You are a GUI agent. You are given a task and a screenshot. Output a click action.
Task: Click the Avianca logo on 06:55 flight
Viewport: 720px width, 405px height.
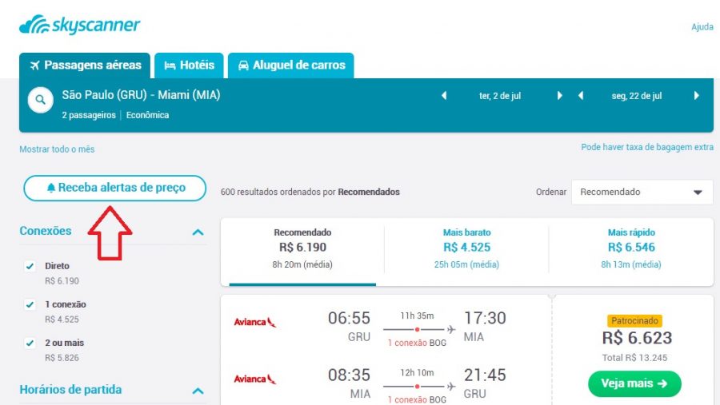[x=254, y=322]
